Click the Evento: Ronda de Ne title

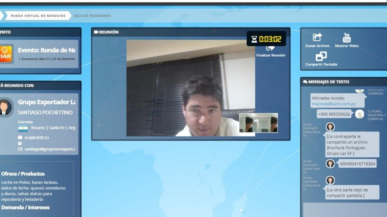47,50
